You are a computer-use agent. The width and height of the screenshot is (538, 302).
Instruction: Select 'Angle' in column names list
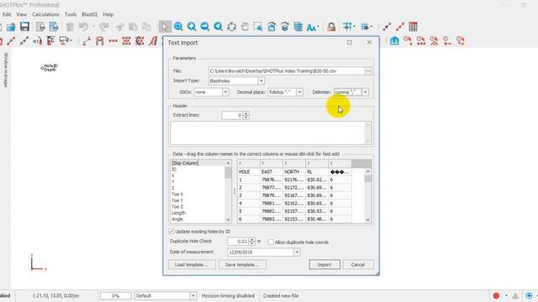click(177, 219)
